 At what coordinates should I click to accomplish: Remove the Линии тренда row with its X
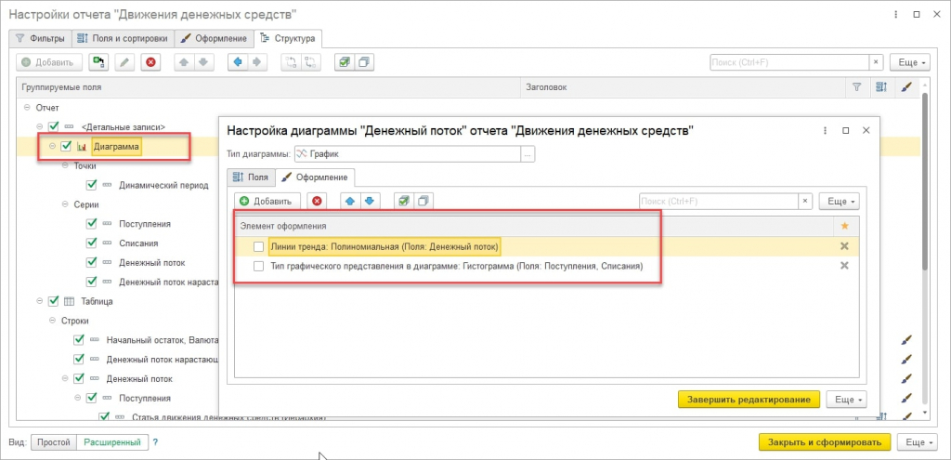click(x=844, y=246)
